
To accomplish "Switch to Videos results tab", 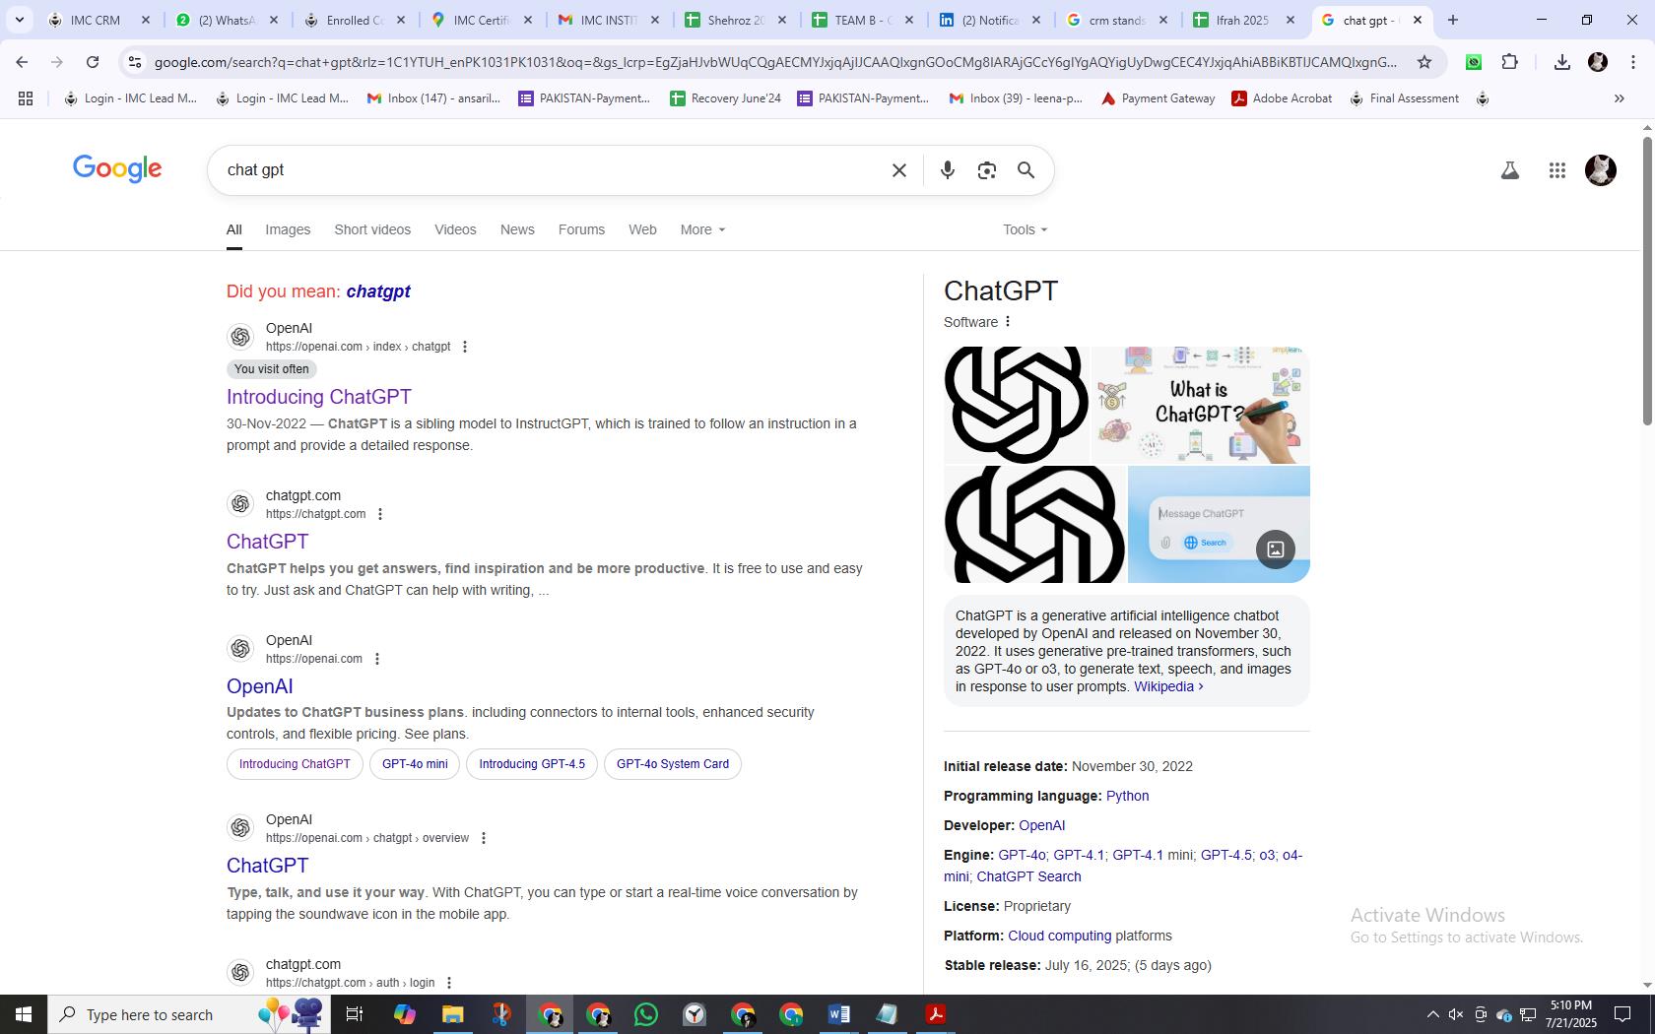I will click(x=455, y=229).
